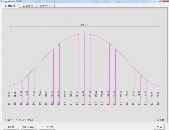169x130 pixels.
Task: Open the ③ 参考データ tab
Action: 46,6
